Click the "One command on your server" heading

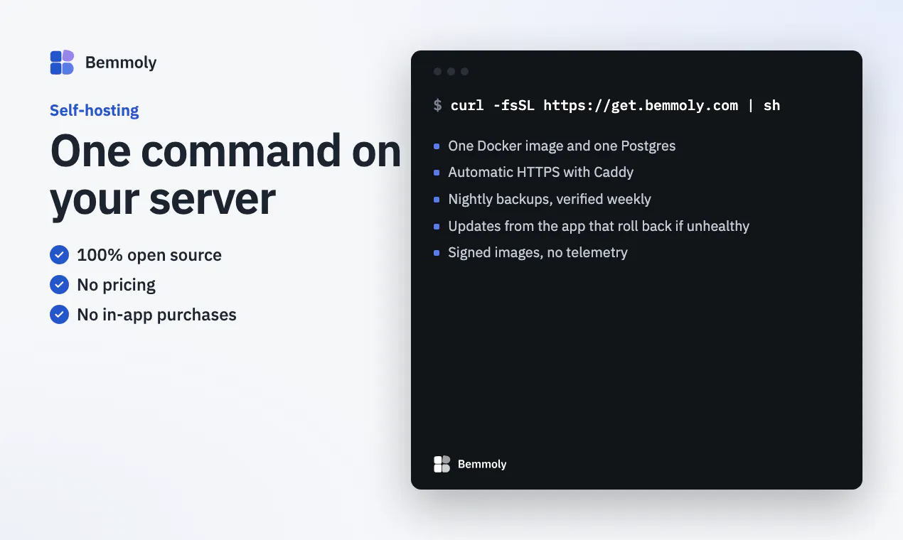tap(226, 175)
